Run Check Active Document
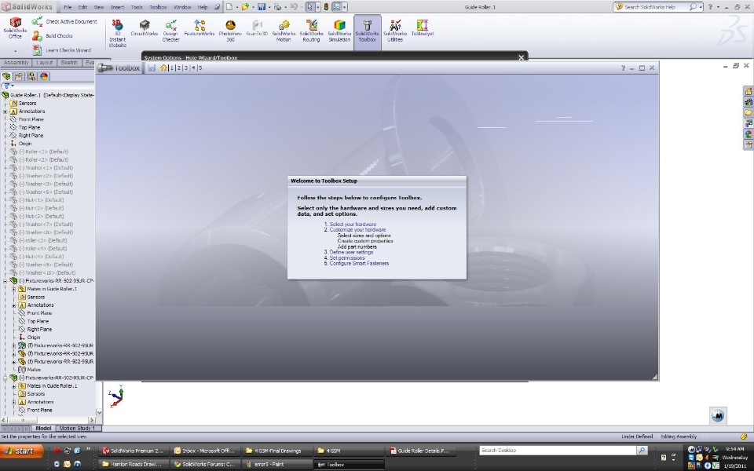Image resolution: width=754 pixels, height=471 pixels. click(64, 22)
